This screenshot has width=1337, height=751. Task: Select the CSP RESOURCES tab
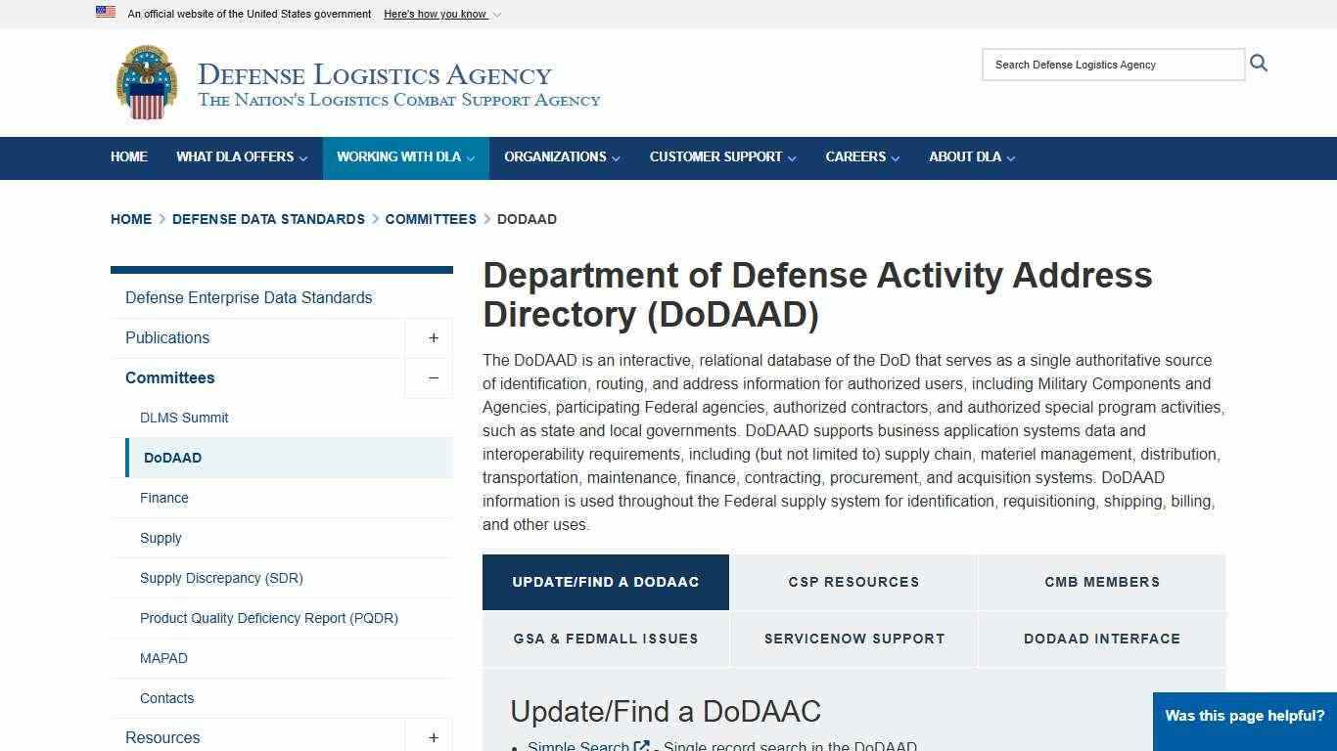[853, 582]
